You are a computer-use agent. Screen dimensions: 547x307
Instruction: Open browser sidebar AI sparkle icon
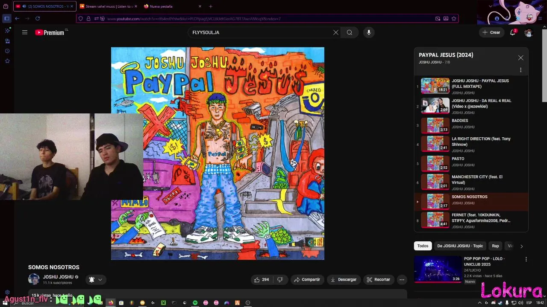tap(7, 31)
